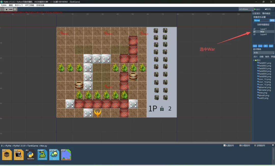Toggle the Layer1 visibility checkbox

click(254, 29)
